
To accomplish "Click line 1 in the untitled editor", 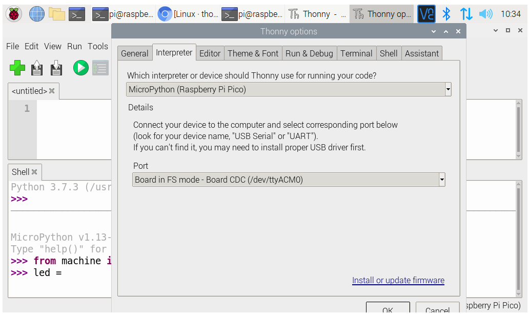I will 27,108.
